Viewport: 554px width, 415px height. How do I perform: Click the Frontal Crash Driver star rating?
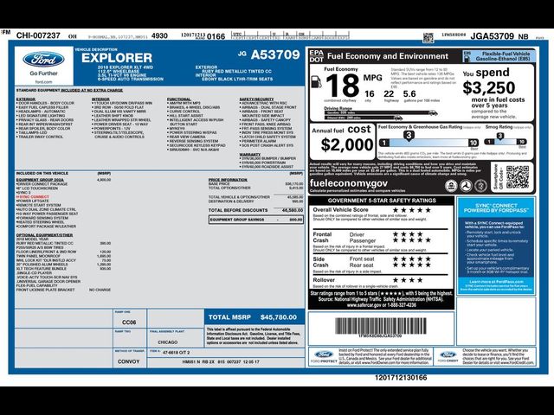408,234
